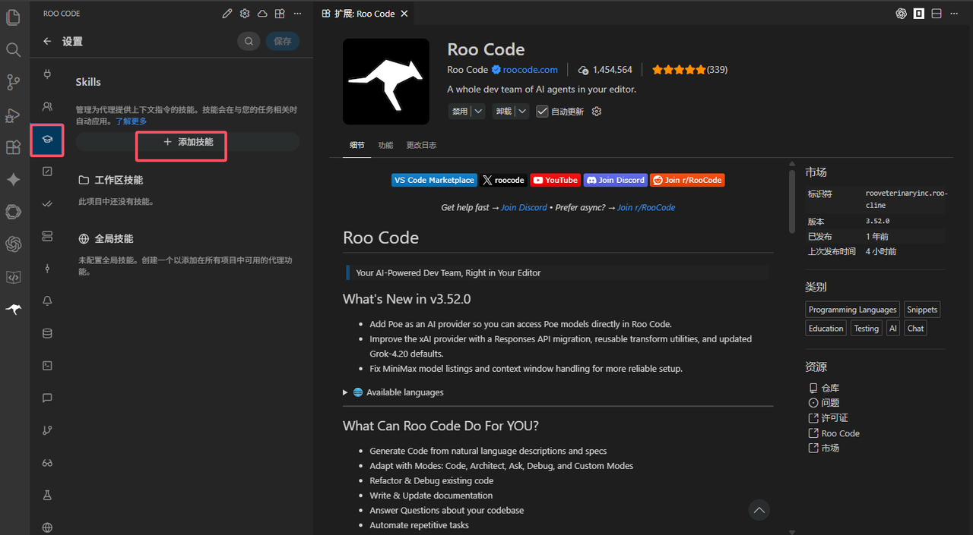This screenshot has width=973, height=535.
Task: Click the scroll-to-top chevron button
Action: [x=759, y=510]
